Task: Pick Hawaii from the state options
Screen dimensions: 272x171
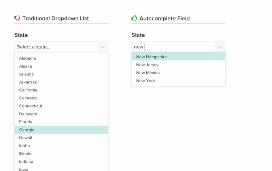Action: point(25,138)
